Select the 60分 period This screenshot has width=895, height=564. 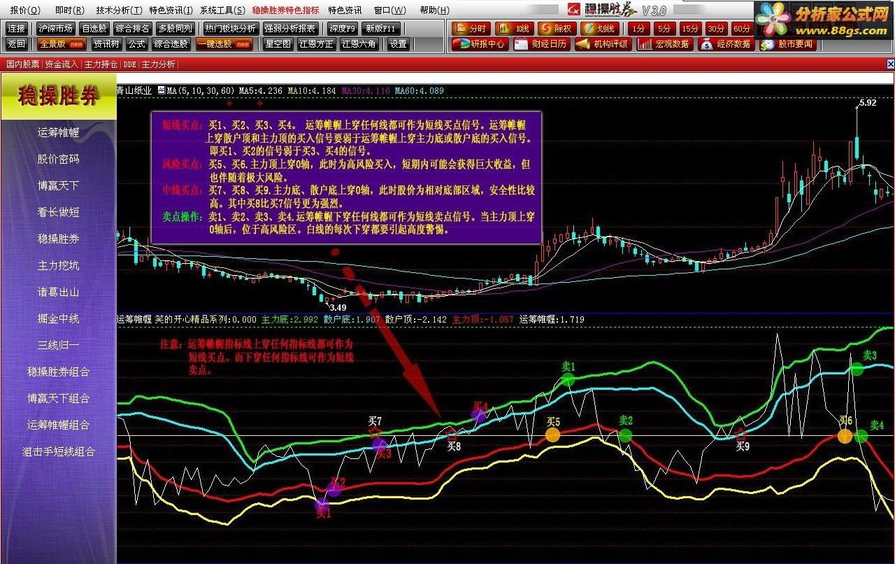tap(742, 29)
